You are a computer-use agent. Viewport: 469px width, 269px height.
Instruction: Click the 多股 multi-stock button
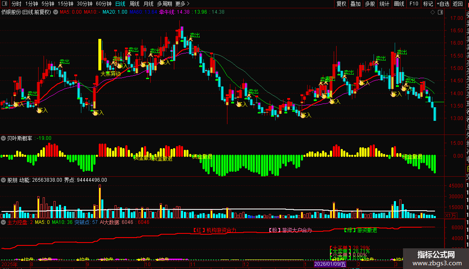tap(370, 4)
